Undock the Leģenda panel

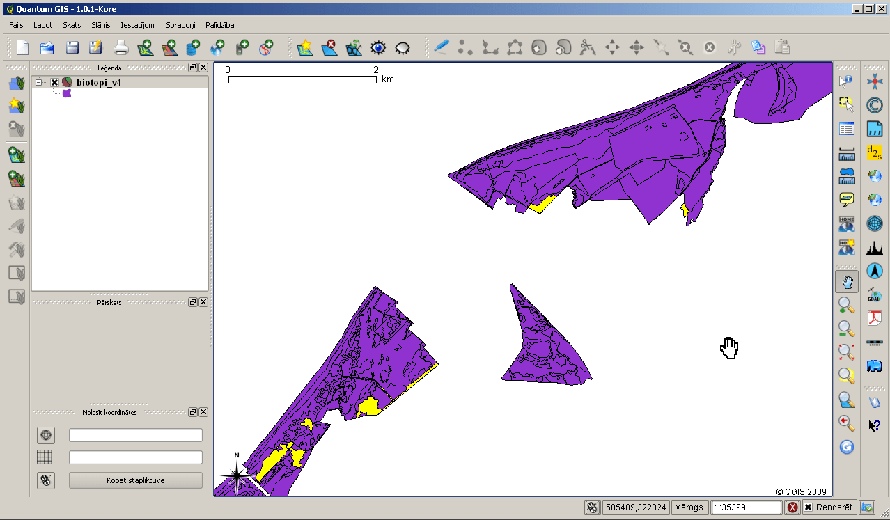pos(193,68)
